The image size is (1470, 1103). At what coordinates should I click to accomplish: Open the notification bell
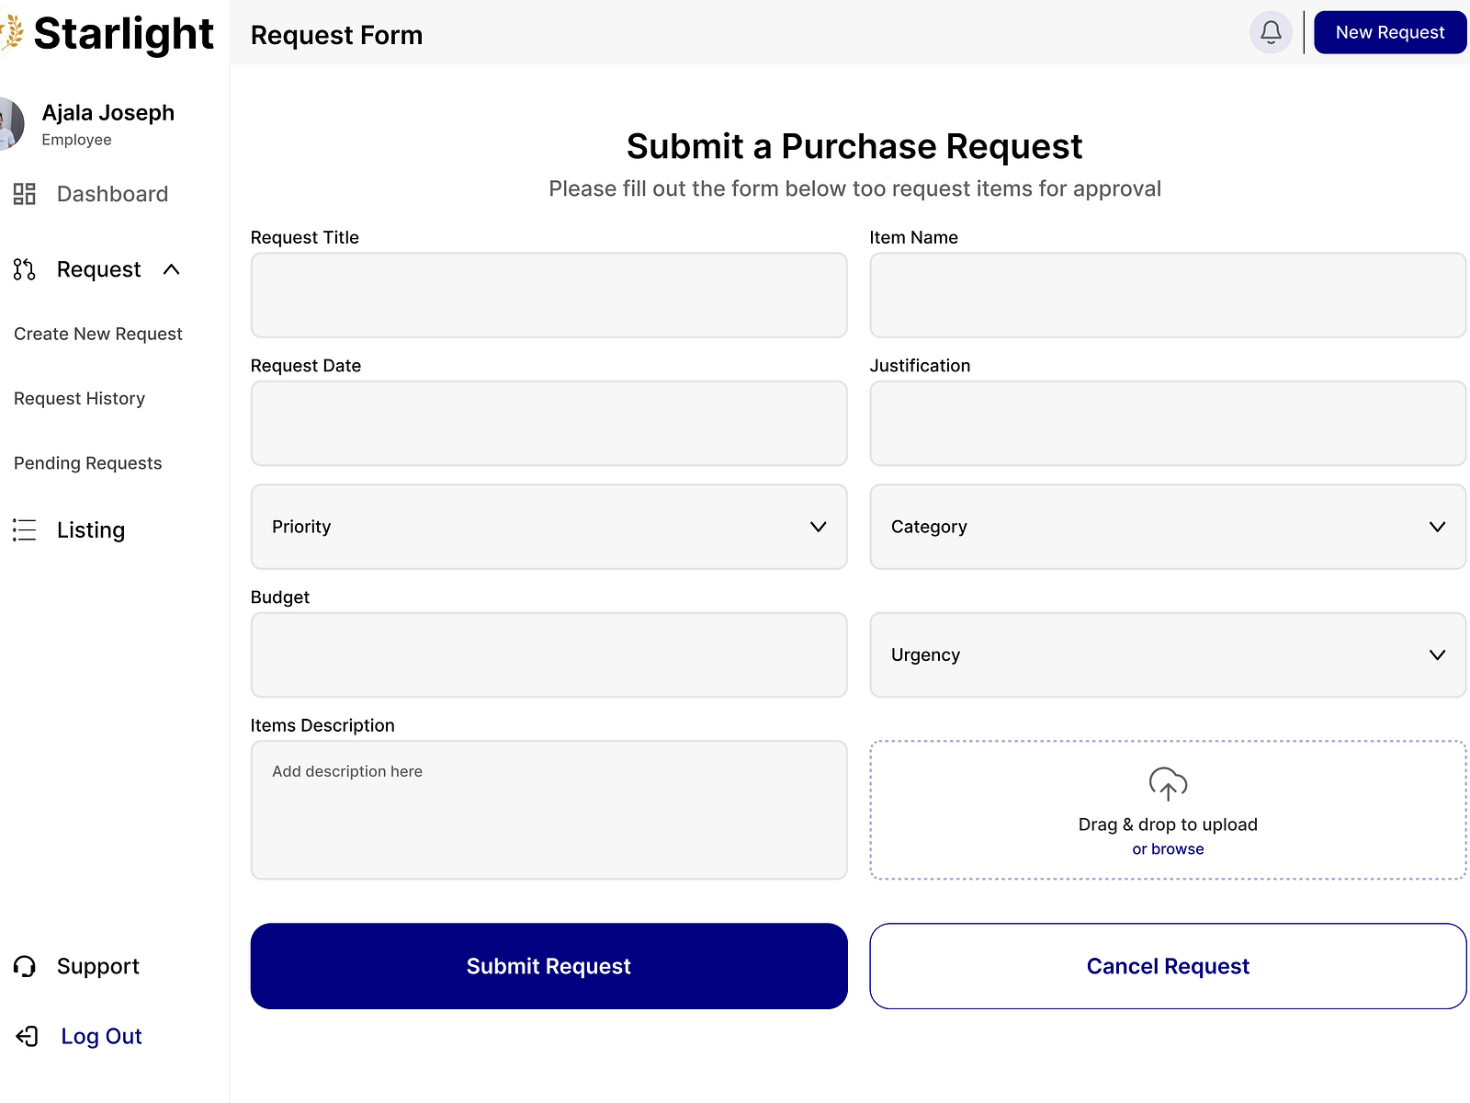pos(1271,33)
